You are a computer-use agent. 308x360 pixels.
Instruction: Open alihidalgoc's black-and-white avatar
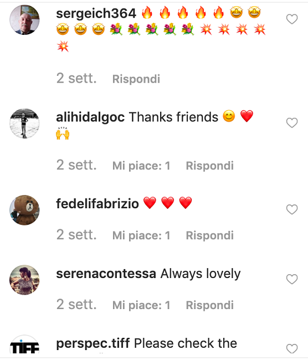(24, 124)
